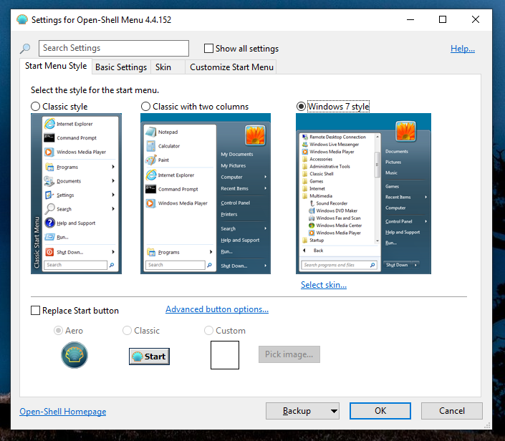
Task: Select Classic with two columns option
Action: pos(145,107)
